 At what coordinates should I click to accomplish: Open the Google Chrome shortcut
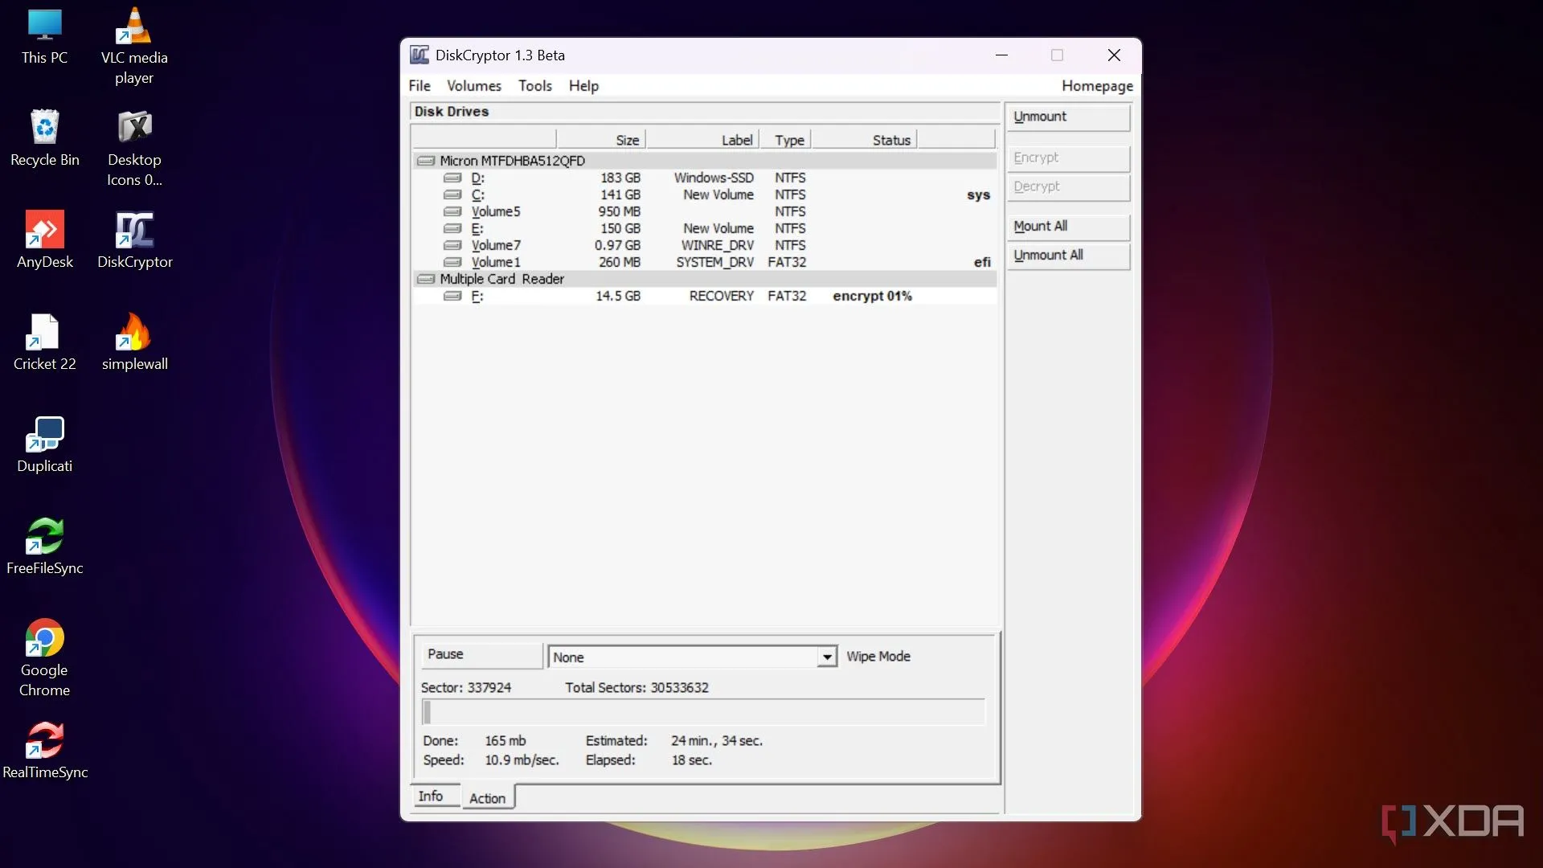tap(45, 647)
